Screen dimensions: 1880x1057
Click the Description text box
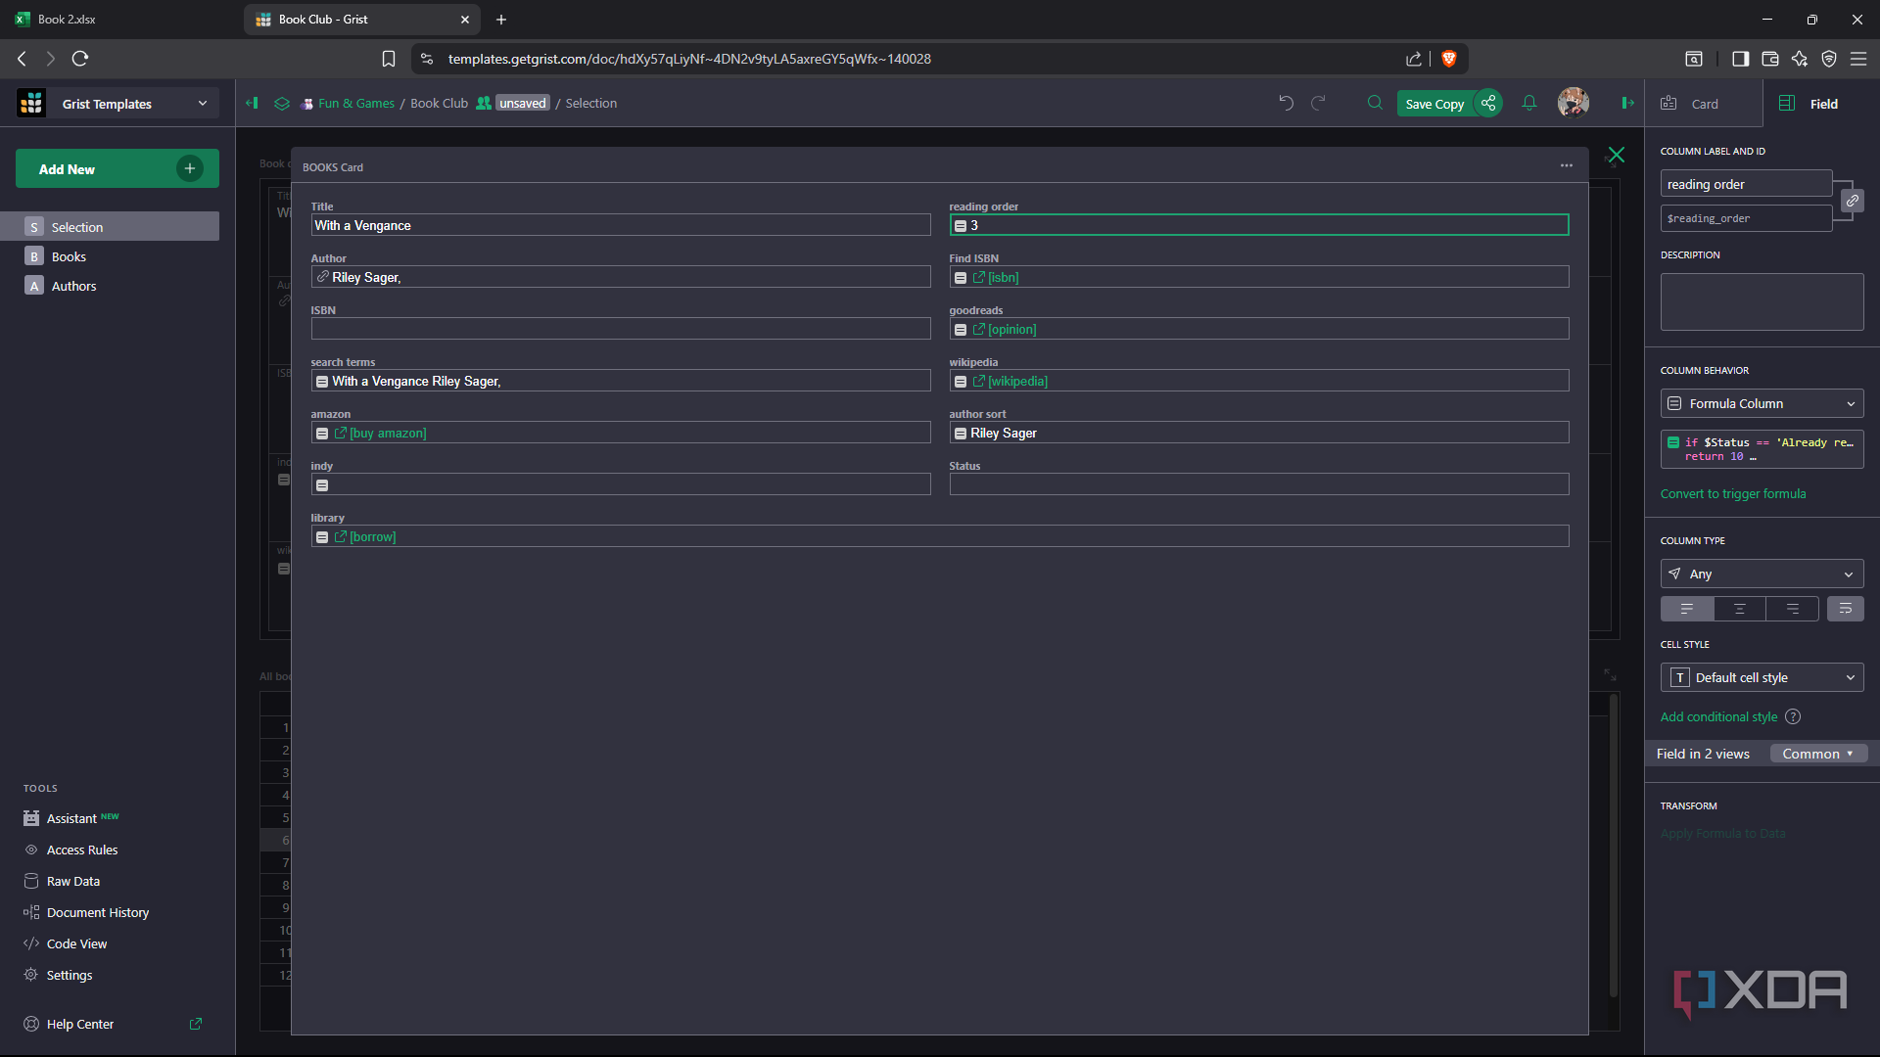[x=1761, y=301]
